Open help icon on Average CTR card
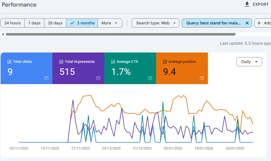271x161 pixels. point(150,78)
